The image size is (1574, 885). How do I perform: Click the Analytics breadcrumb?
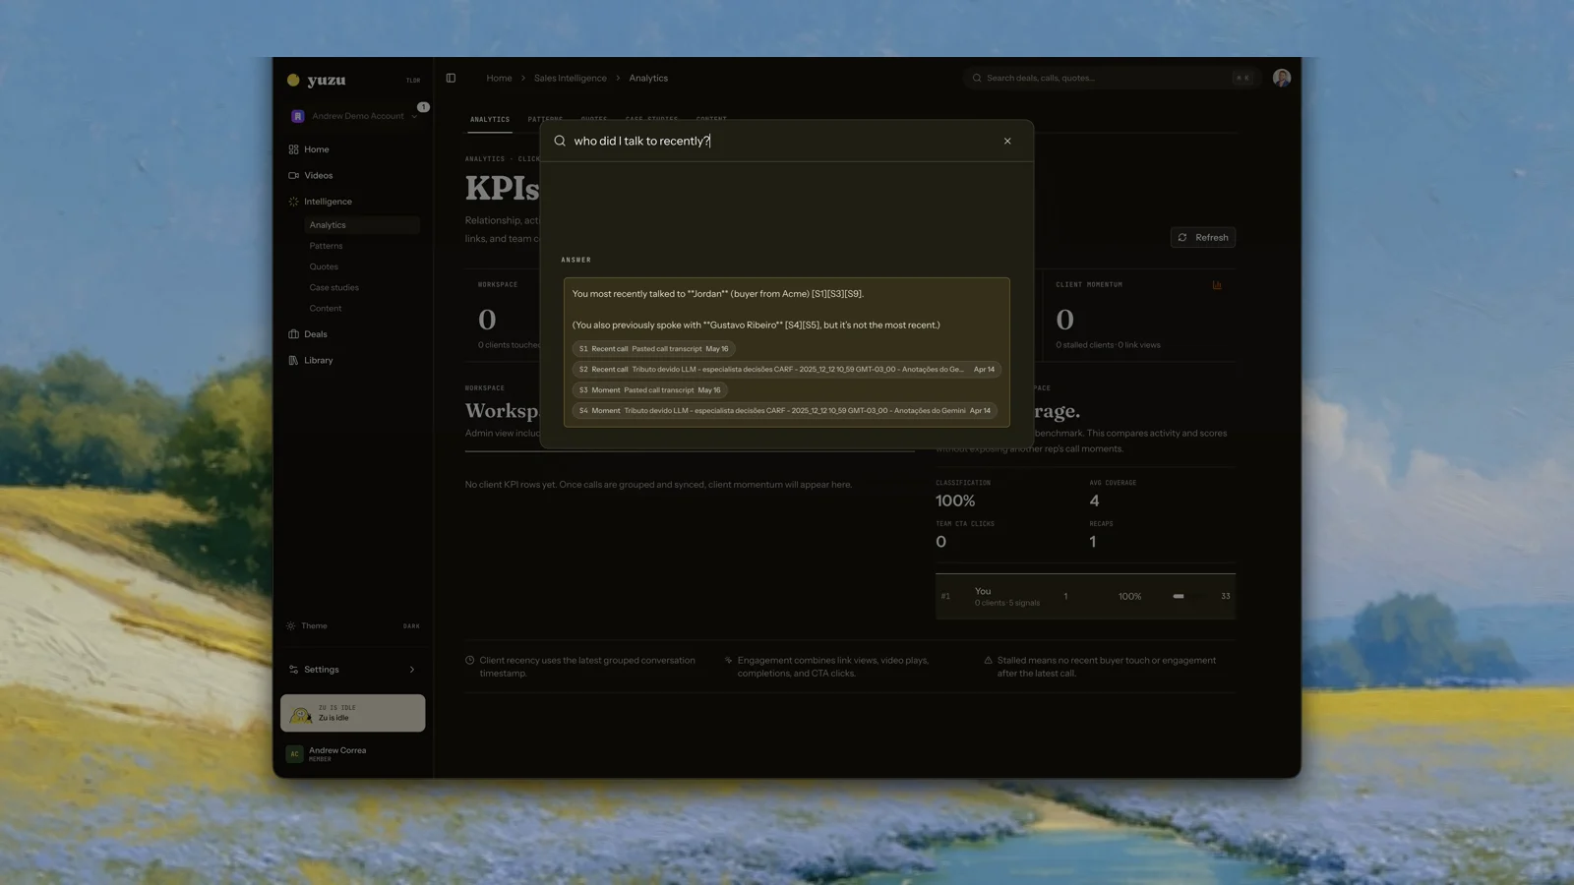pyautogui.click(x=648, y=78)
